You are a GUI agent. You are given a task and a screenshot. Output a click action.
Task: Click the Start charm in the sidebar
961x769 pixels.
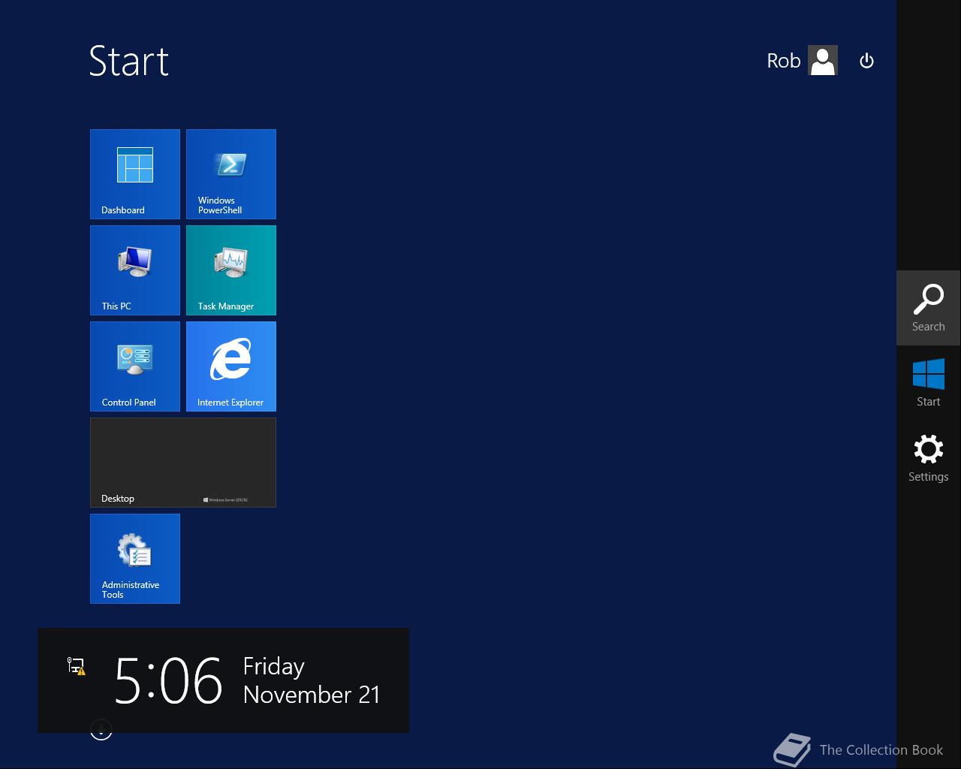[929, 383]
